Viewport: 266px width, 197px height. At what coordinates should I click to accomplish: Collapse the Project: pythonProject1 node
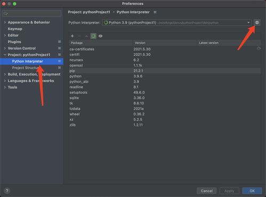pos(5,55)
